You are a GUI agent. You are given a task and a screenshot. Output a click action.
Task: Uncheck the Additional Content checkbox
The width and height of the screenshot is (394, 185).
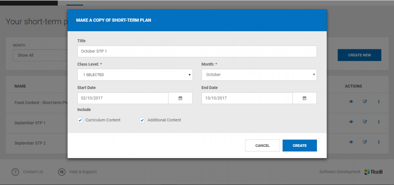(142, 120)
